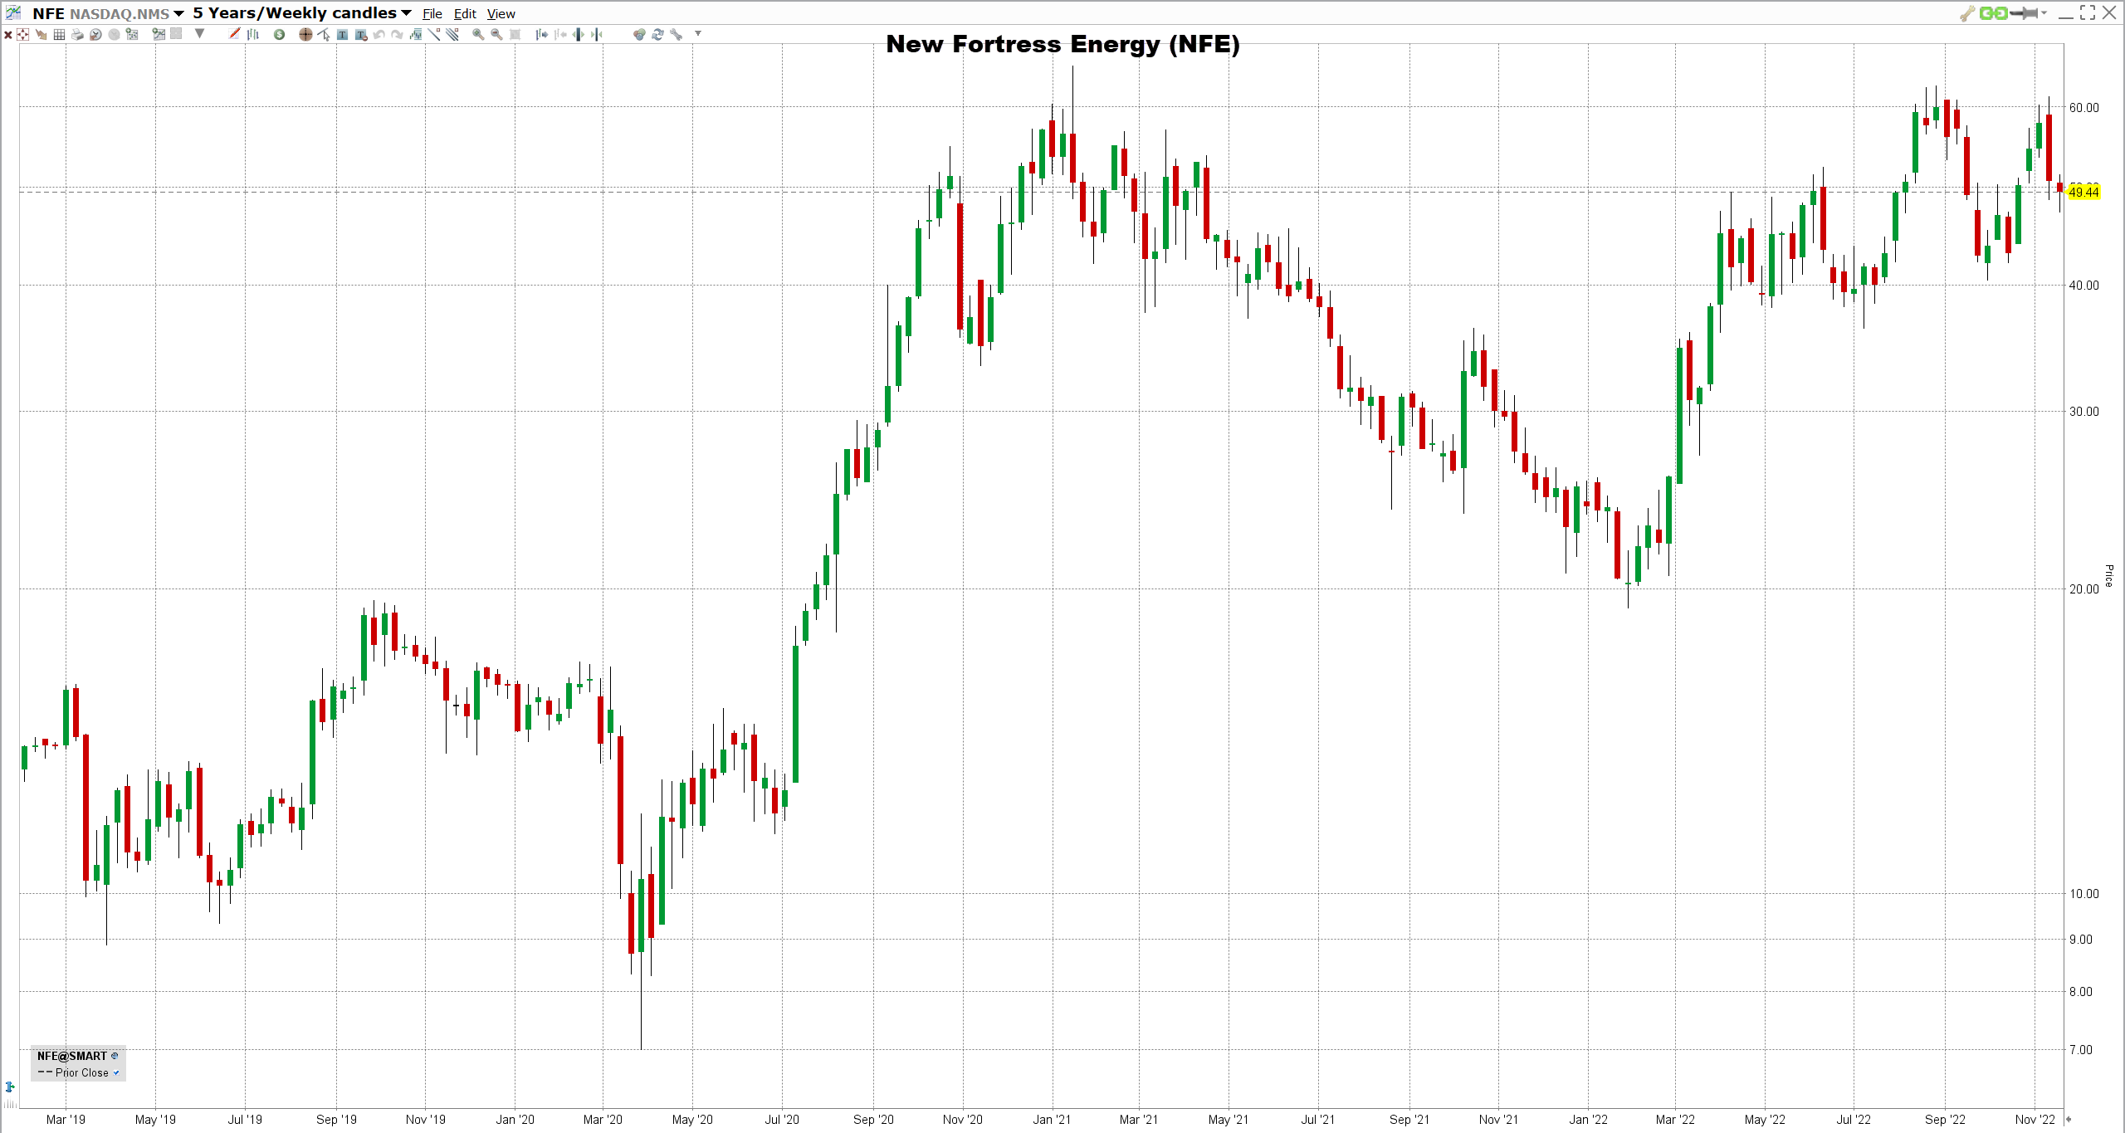Click the green dollar sign icon
The image size is (2125, 1133).
click(x=279, y=34)
